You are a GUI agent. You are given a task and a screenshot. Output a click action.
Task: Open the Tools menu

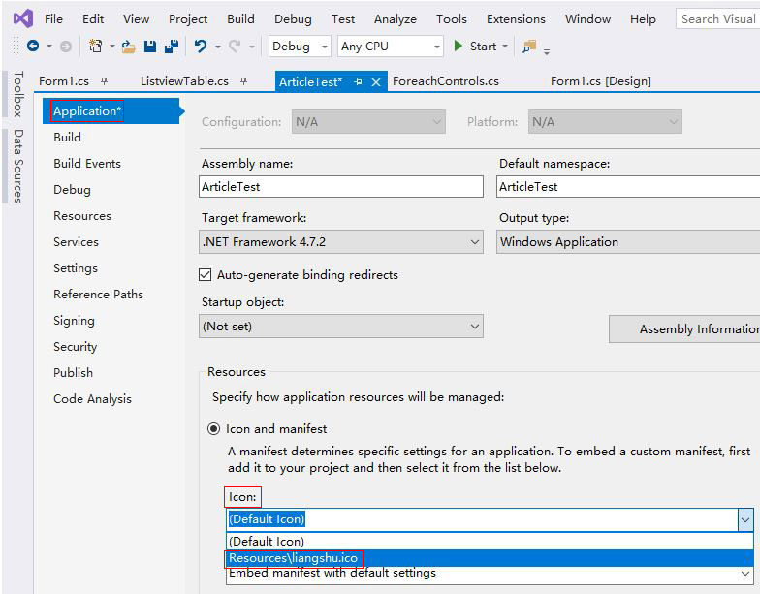point(452,19)
